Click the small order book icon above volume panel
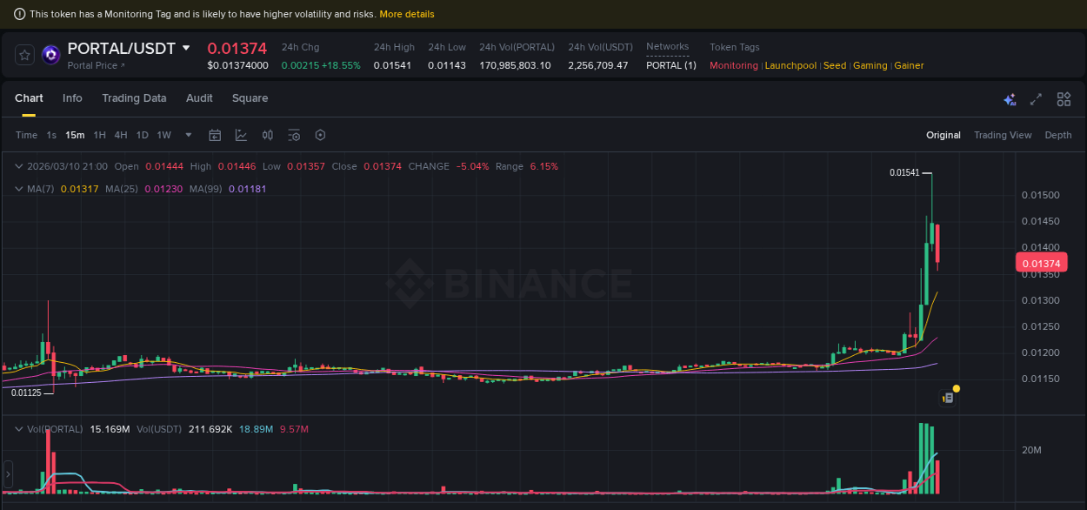The width and height of the screenshot is (1087, 510). [x=947, y=396]
